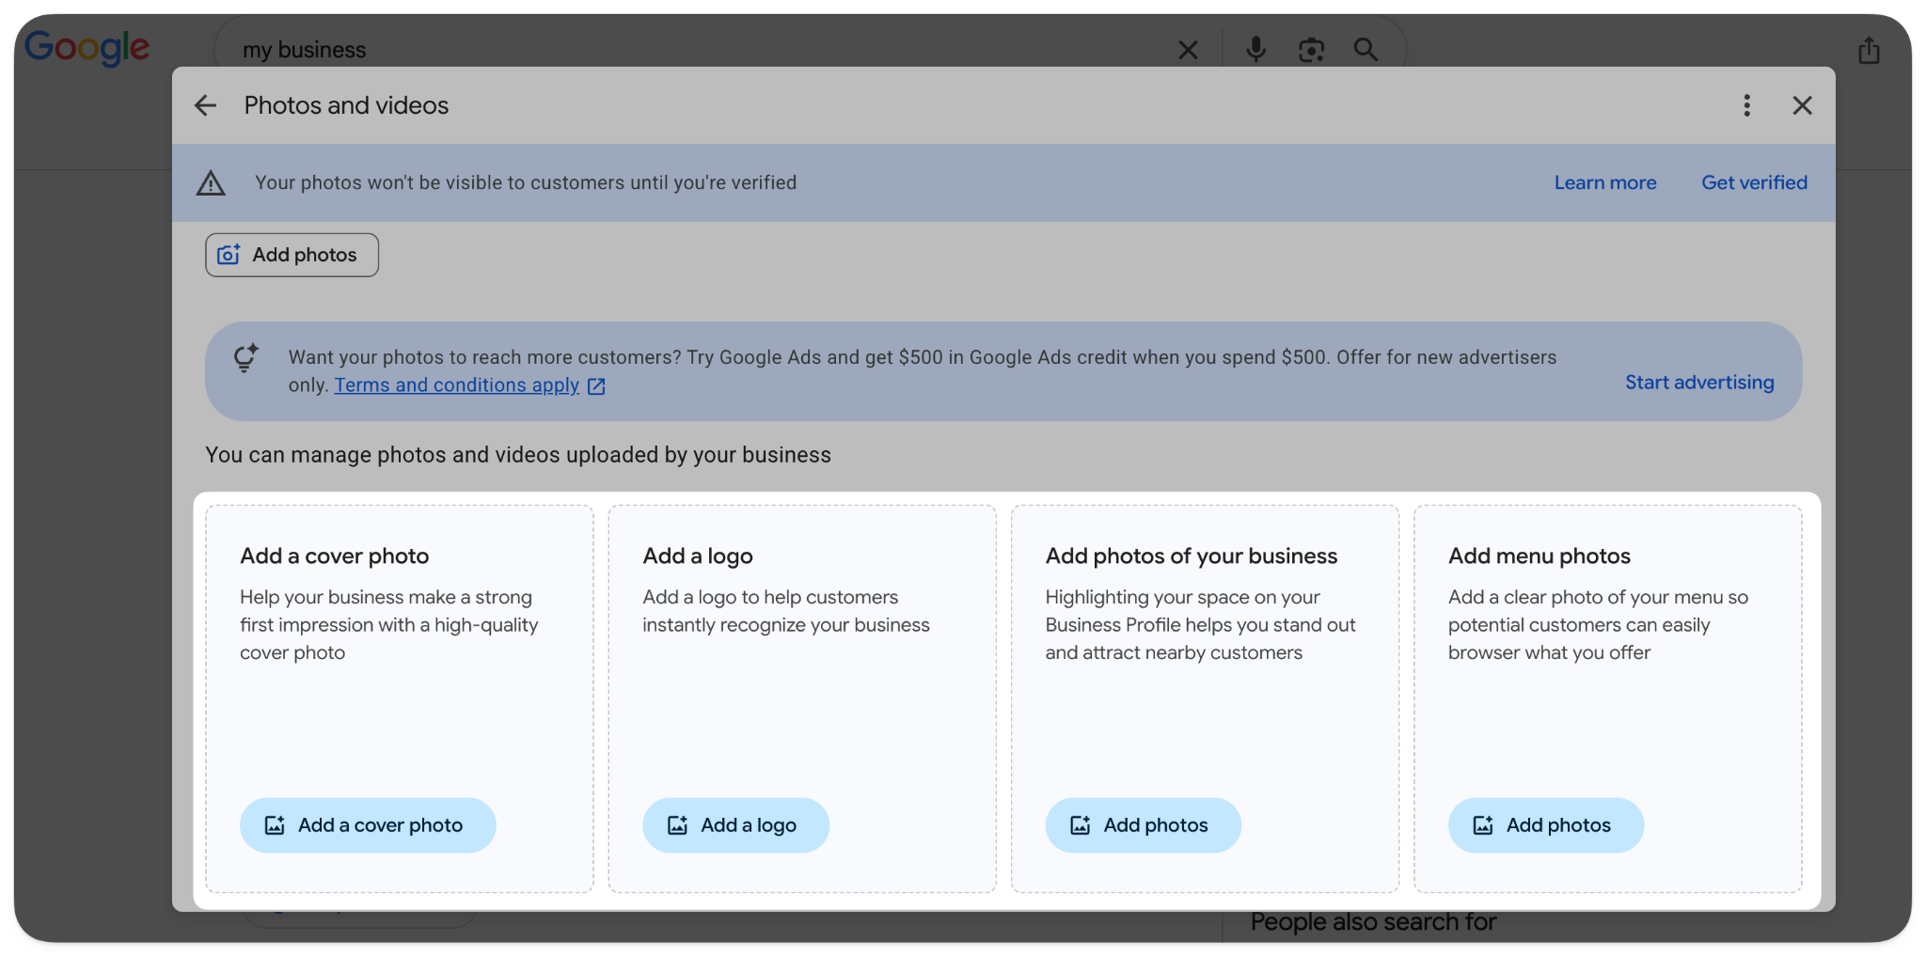Screen dimensions: 1926x956
Task: Click Add photos under Add menu photos
Action: (x=1545, y=825)
